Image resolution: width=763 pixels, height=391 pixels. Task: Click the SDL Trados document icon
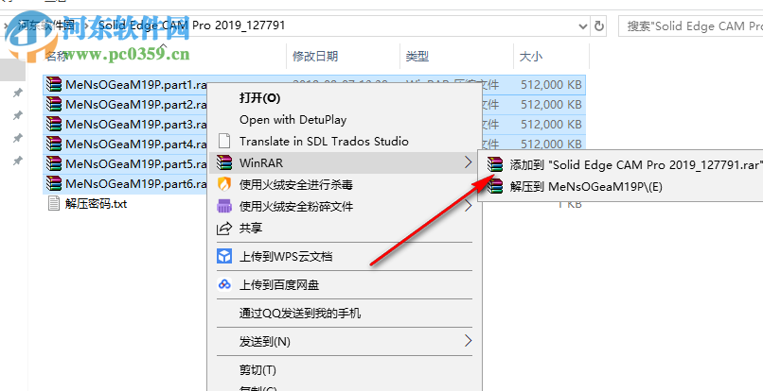[224, 142]
